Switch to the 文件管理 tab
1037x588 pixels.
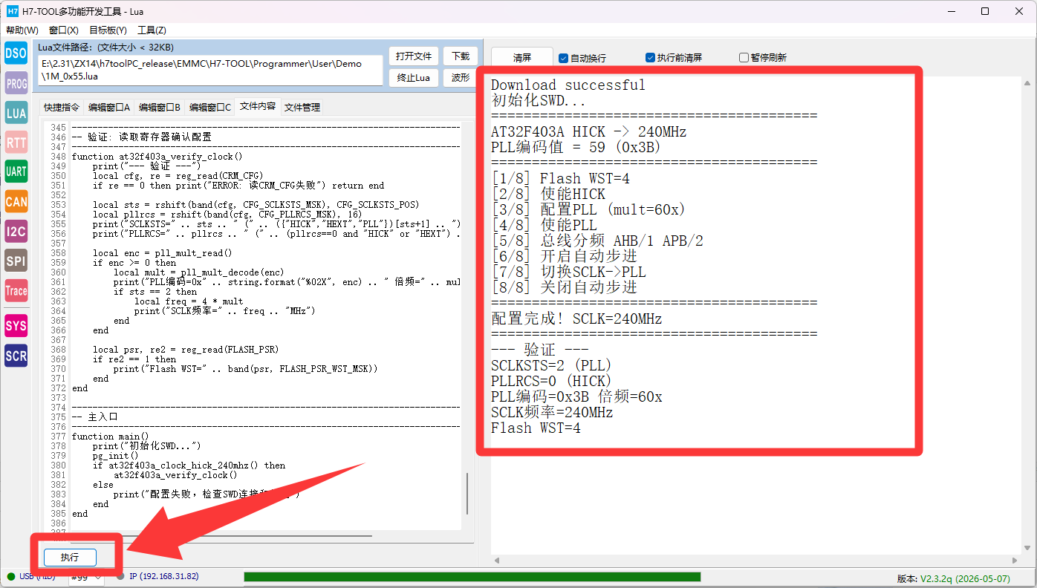tap(302, 108)
